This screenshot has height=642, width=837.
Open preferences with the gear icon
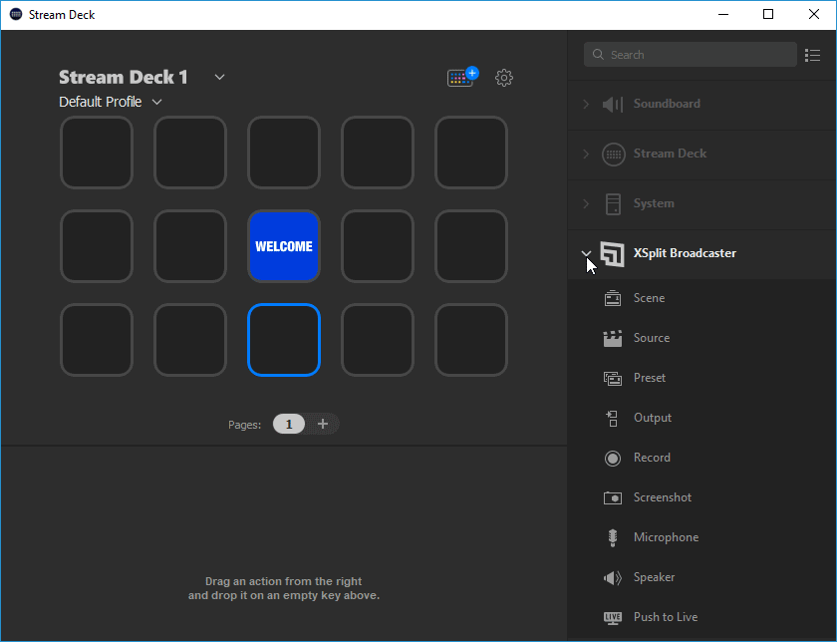[504, 78]
